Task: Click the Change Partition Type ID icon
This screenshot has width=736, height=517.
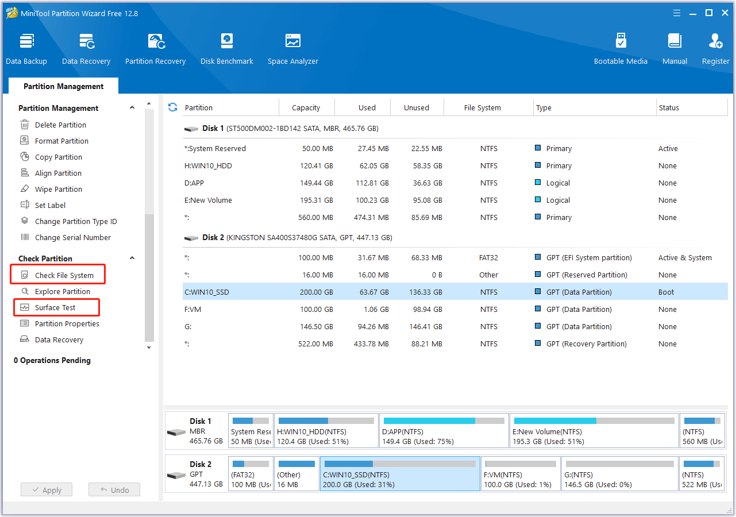Action: [25, 221]
